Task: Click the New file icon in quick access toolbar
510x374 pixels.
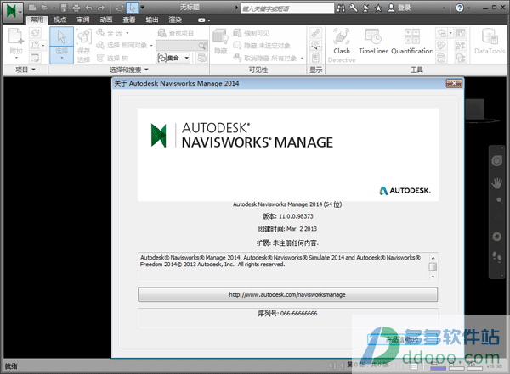Action: pos(32,8)
